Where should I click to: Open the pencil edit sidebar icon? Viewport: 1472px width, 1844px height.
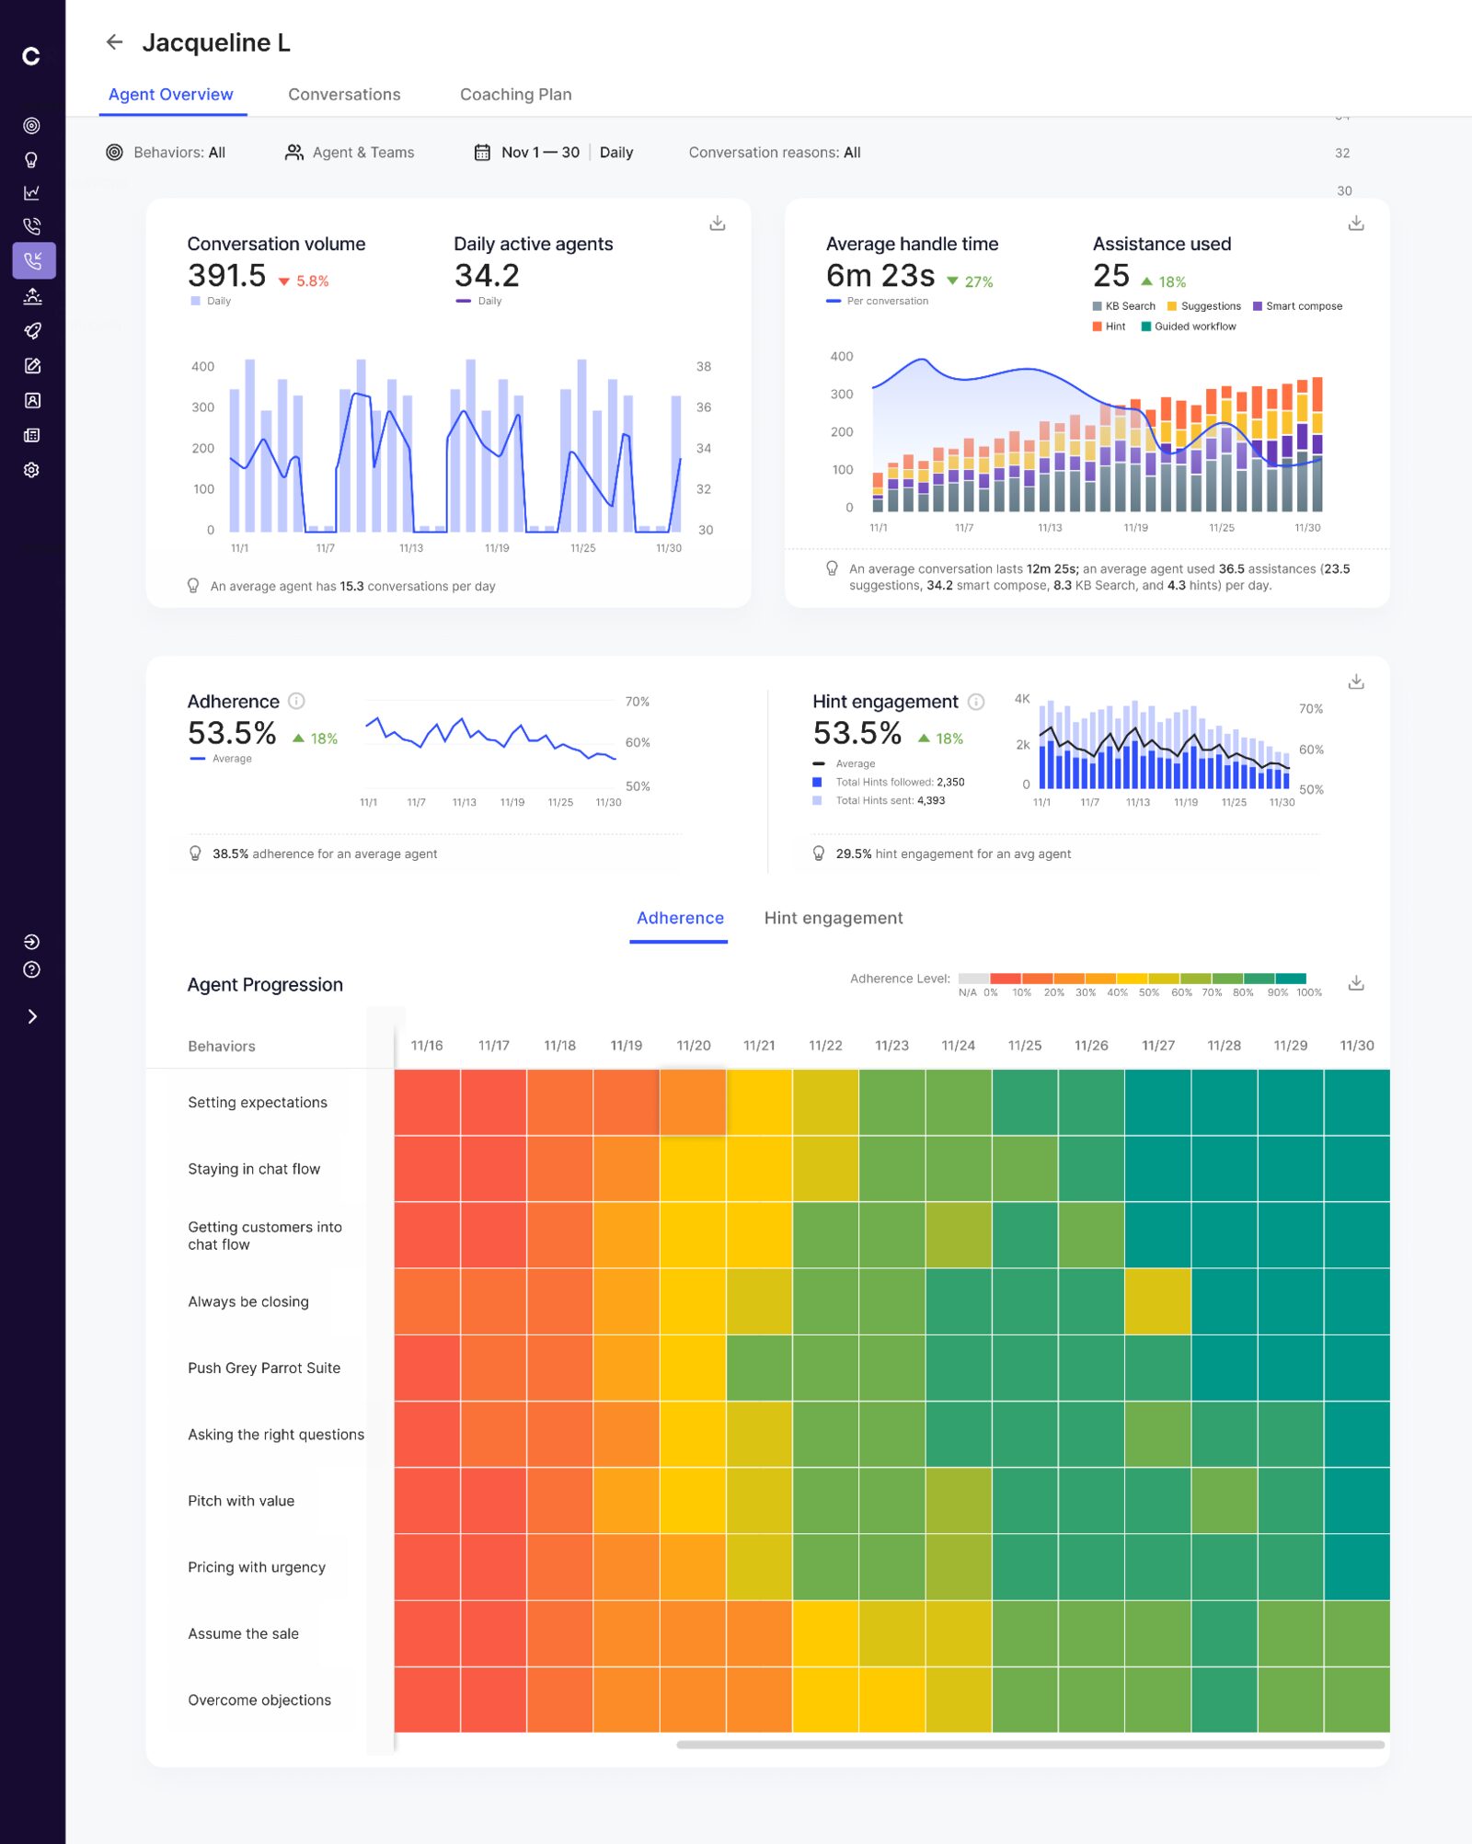31,366
